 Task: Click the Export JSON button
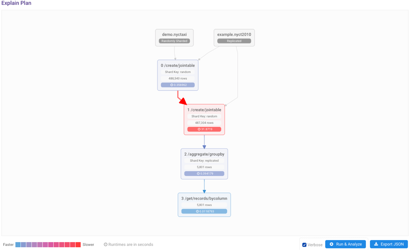tap(388, 244)
